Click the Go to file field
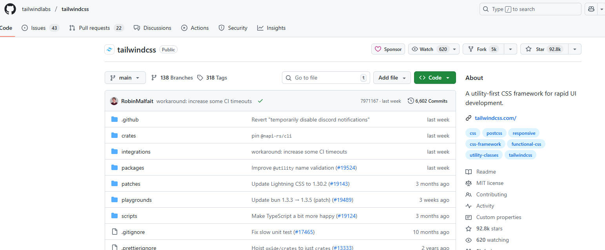Screen dimensions: 605x250 coord(326,78)
